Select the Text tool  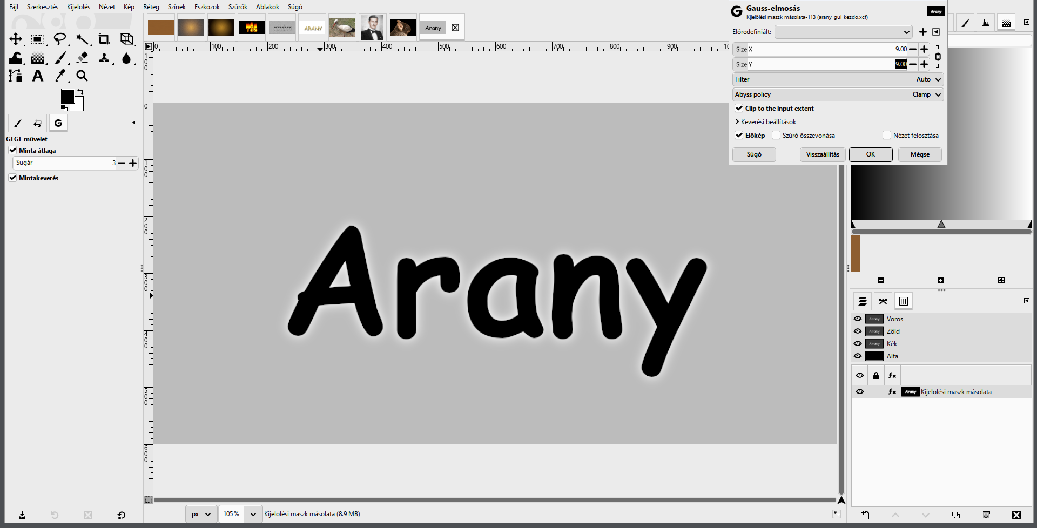coord(38,76)
